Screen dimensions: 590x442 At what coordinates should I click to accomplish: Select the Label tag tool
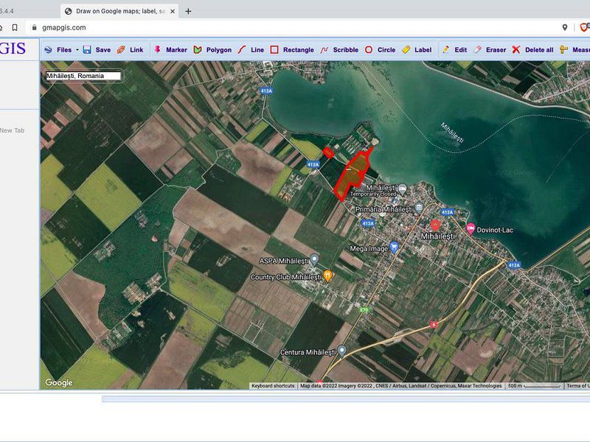406,50
